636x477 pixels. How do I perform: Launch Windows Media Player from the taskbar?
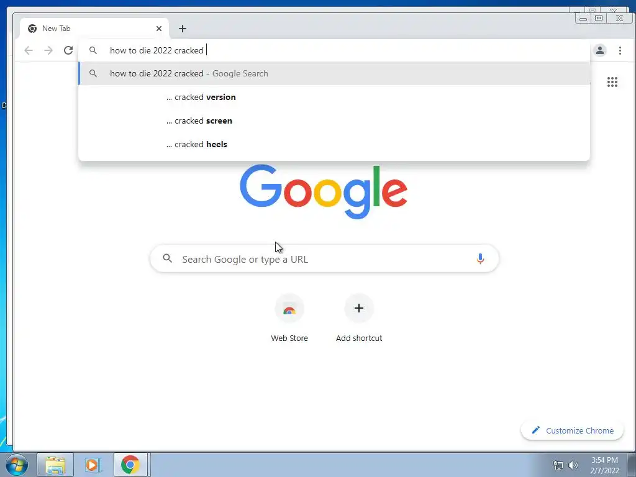click(92, 465)
